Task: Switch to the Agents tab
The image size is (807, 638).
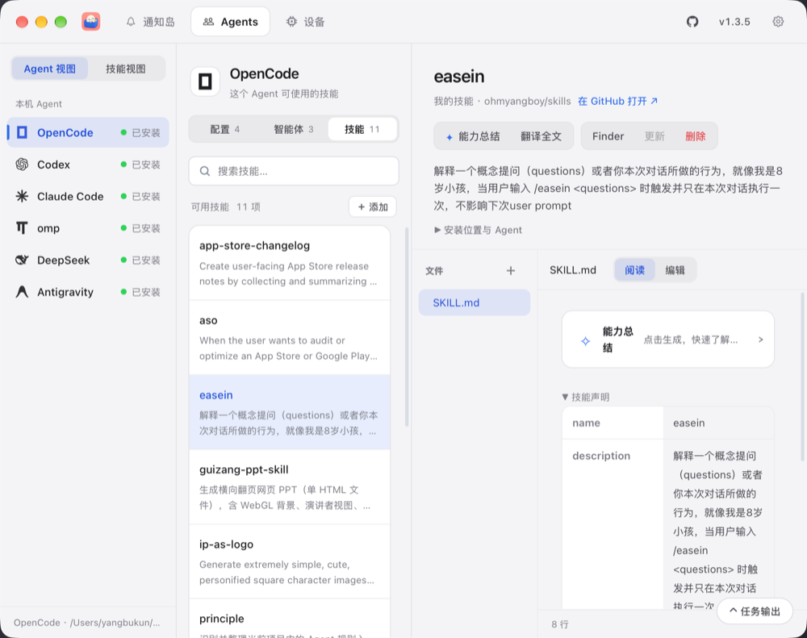Action: coord(230,22)
